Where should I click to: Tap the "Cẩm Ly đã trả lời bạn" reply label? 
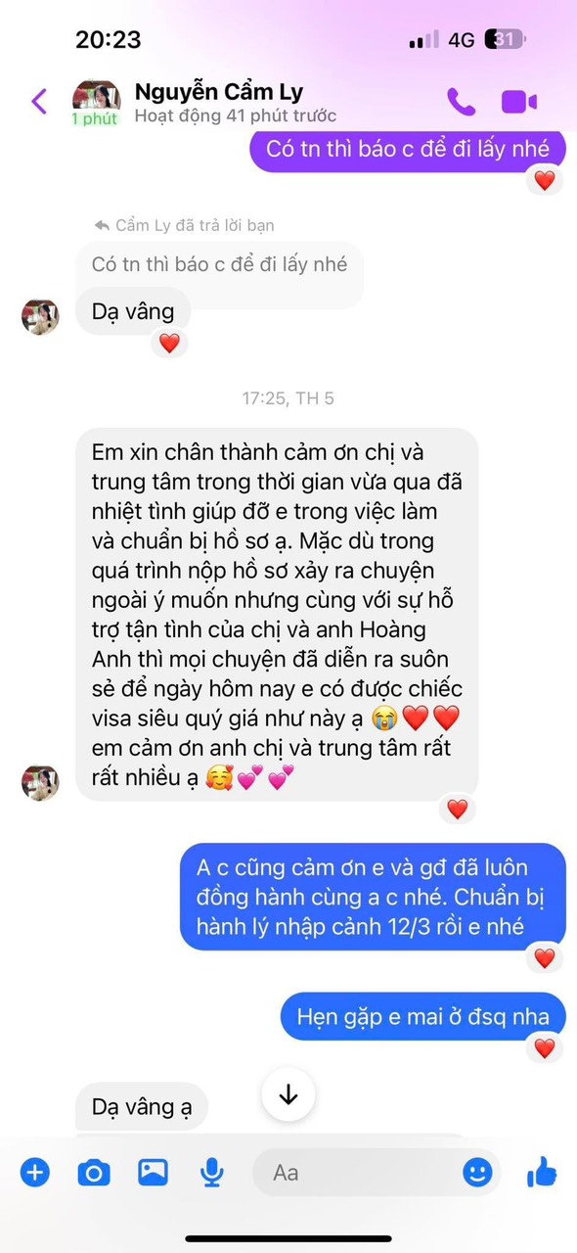point(185,225)
